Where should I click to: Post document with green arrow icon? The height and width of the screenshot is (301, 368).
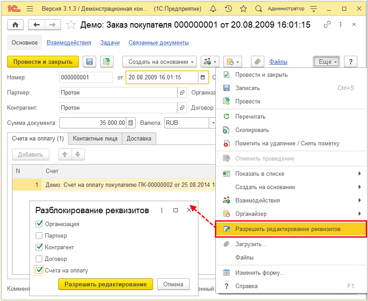click(x=107, y=62)
